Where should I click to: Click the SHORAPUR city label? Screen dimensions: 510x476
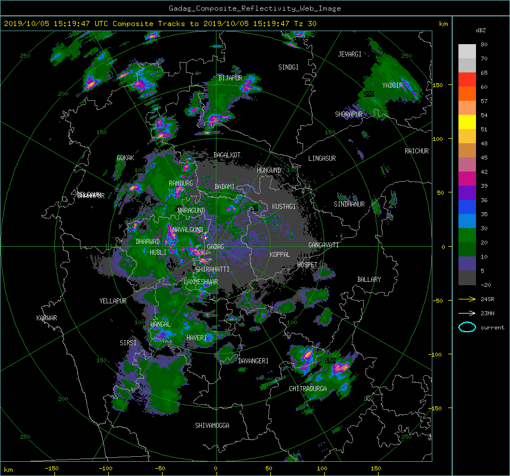(x=348, y=114)
